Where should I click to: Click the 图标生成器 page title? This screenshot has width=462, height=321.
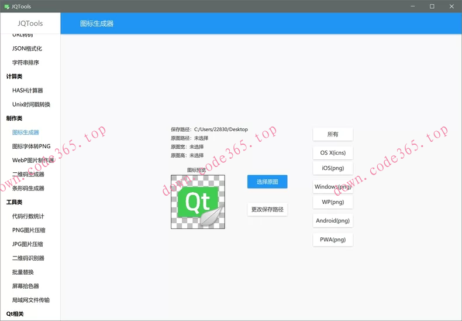pos(96,23)
